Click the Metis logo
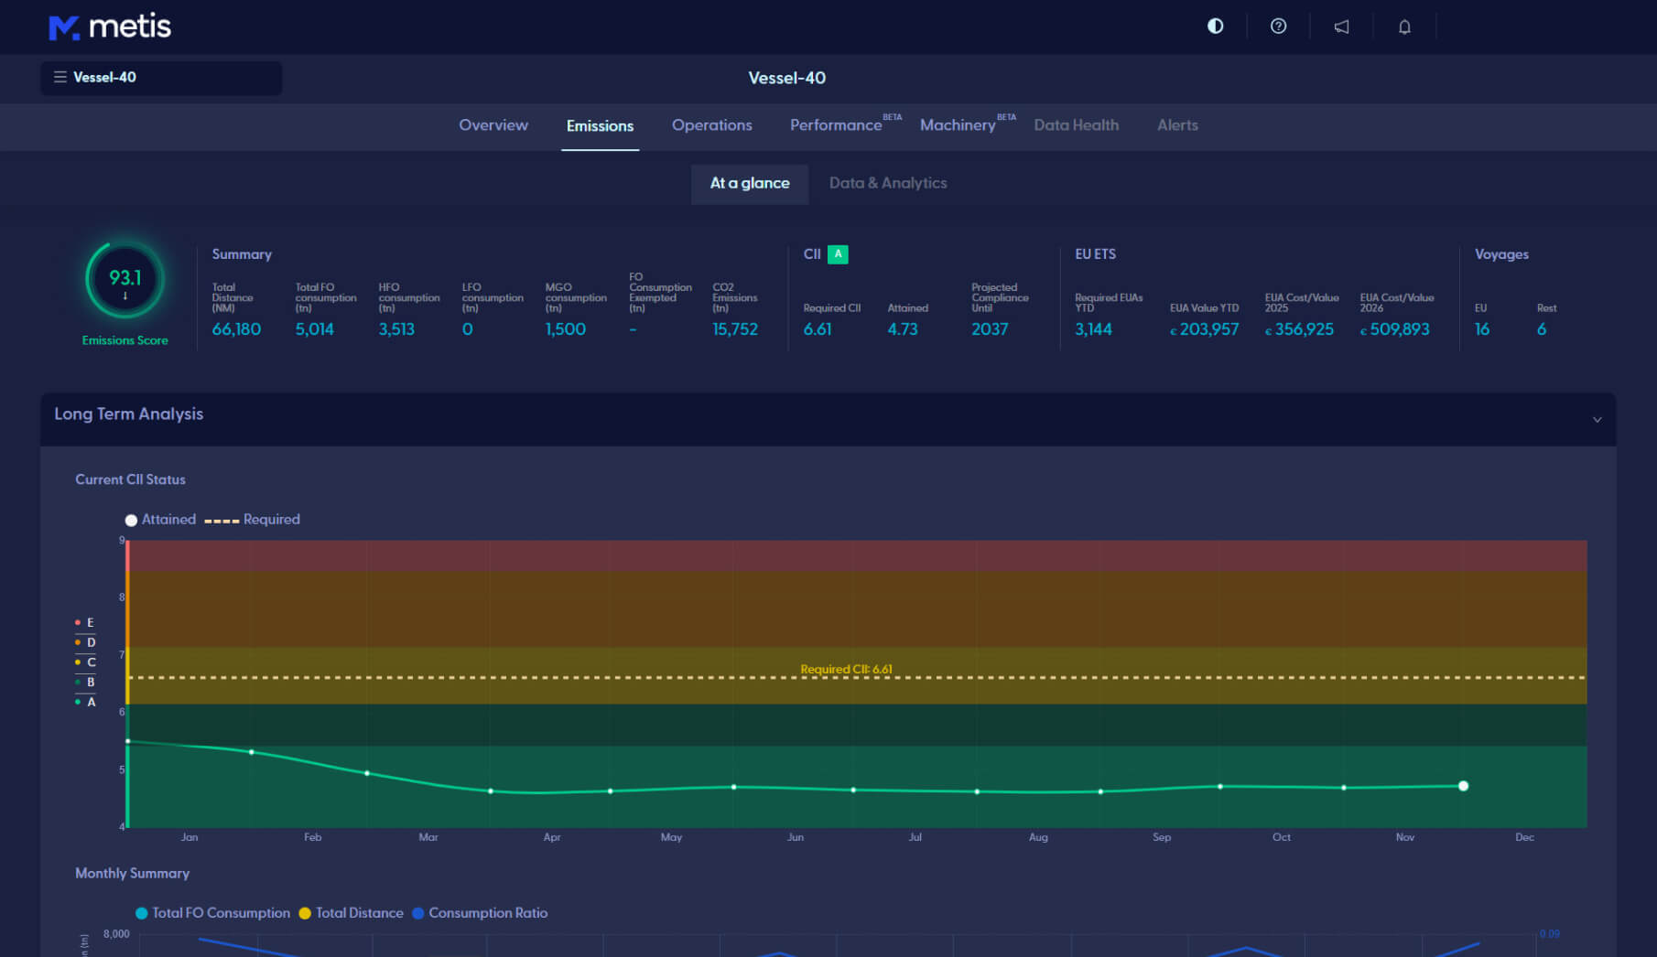Screen dimensions: 1657x957 coord(110,27)
